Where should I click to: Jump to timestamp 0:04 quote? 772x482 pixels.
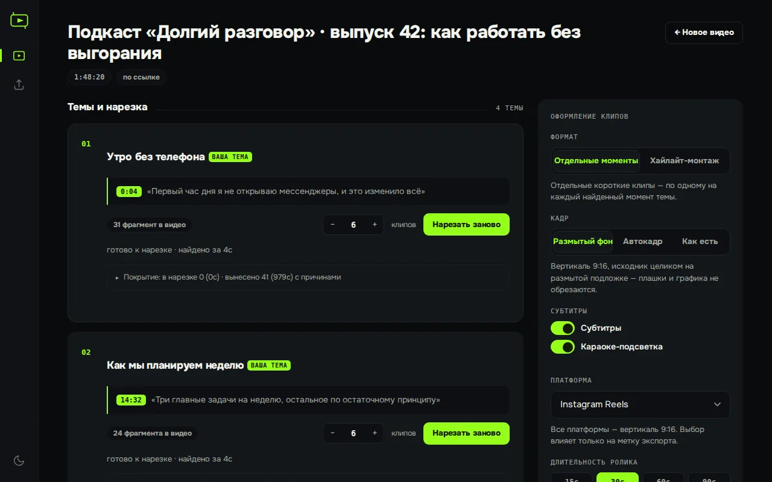point(129,192)
